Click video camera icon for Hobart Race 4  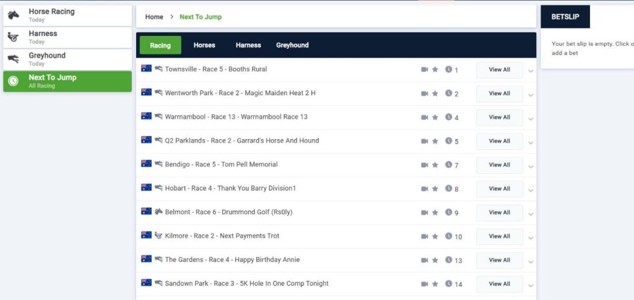click(x=424, y=189)
